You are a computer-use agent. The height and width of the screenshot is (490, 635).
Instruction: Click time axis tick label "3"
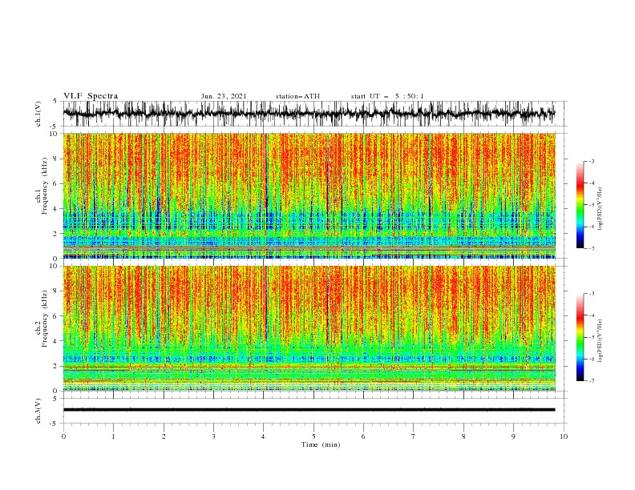coord(213,436)
